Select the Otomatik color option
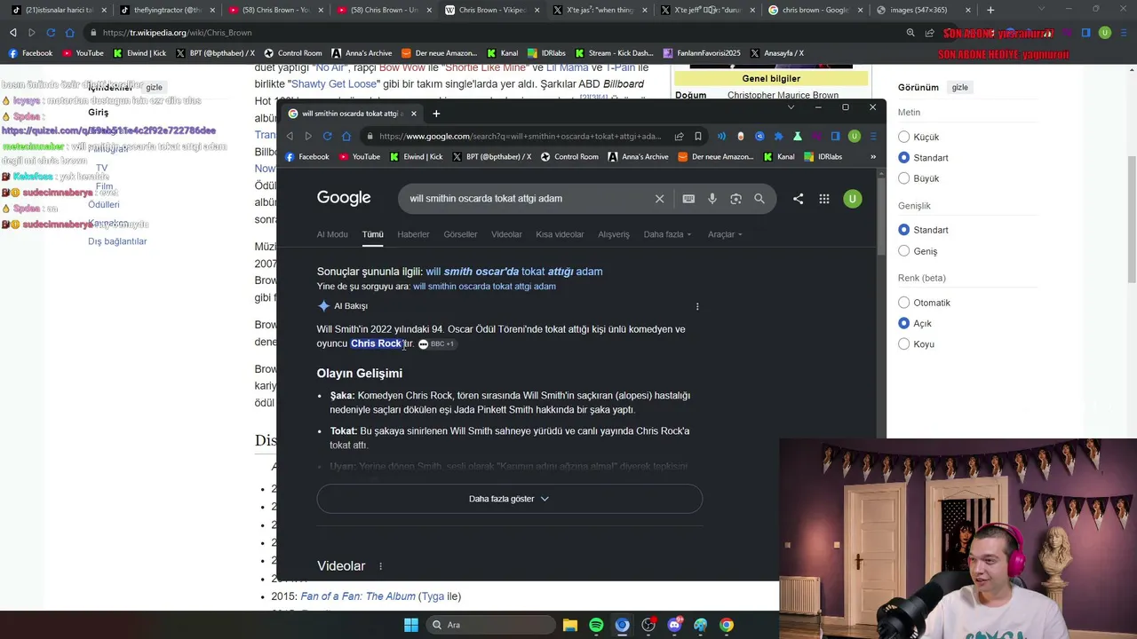The image size is (1137, 639). click(x=903, y=303)
